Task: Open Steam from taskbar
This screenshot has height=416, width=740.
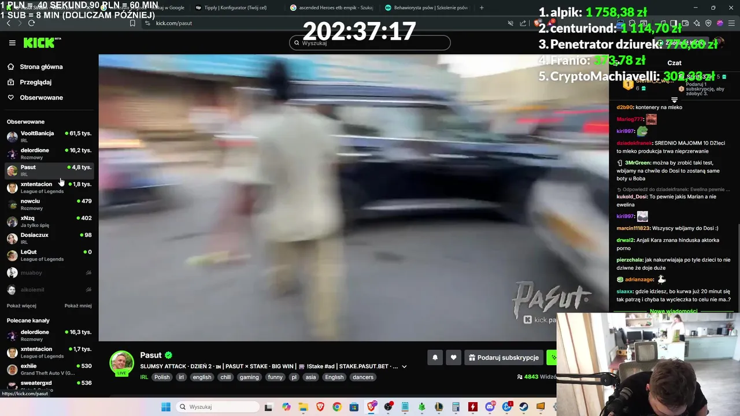Action: (x=524, y=407)
